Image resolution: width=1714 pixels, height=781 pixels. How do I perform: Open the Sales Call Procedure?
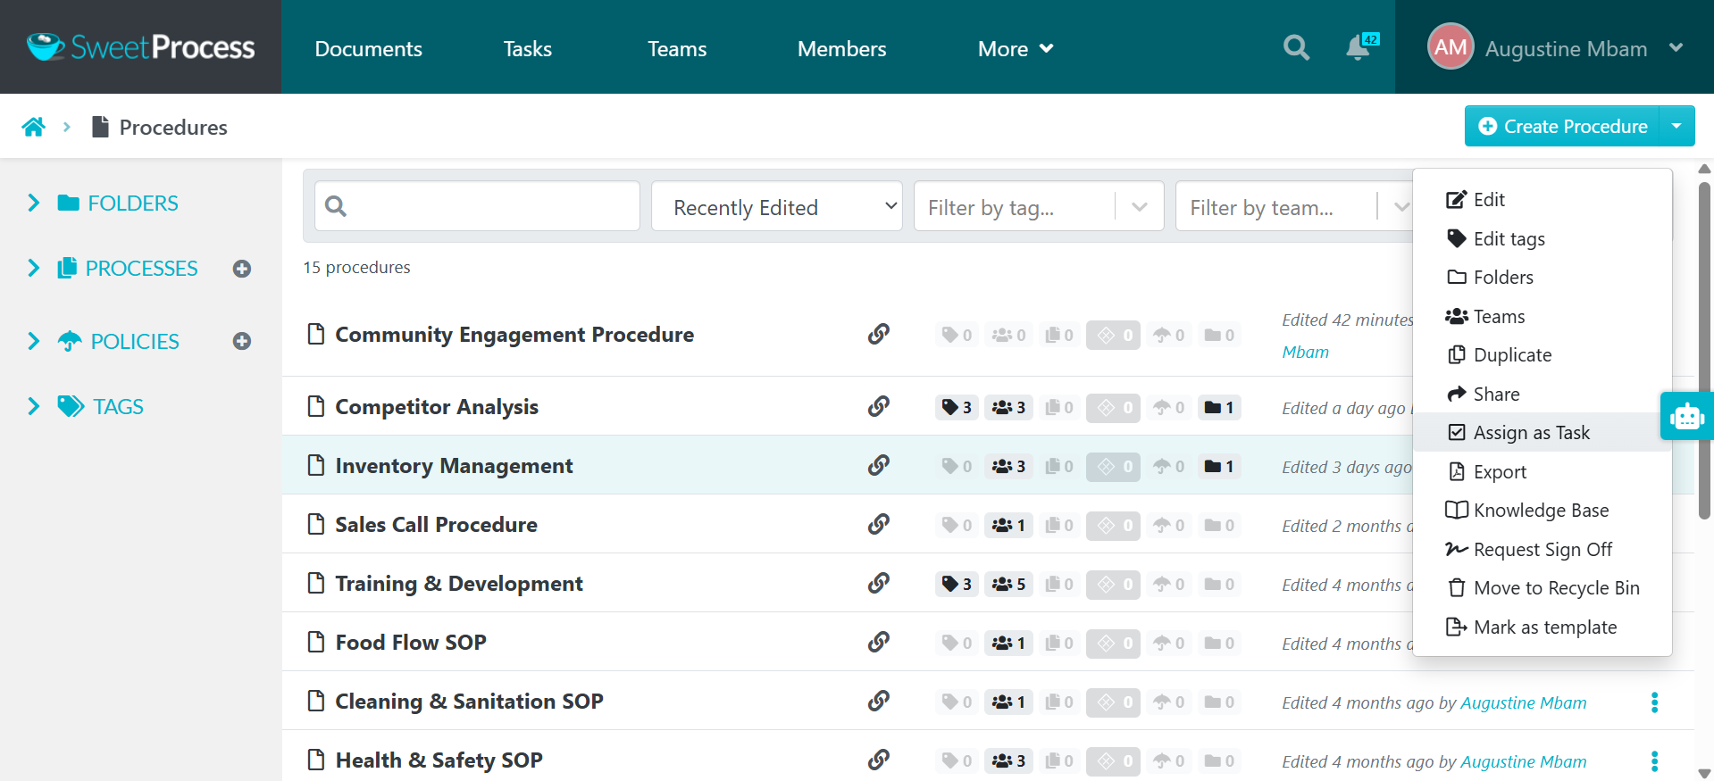point(436,524)
